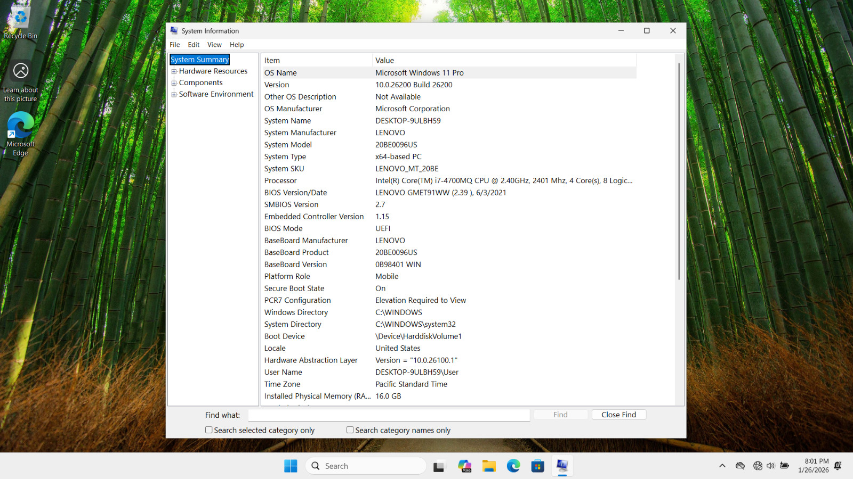This screenshot has height=479, width=853.
Task: Select the System Manufacturer row
Action: point(449,133)
